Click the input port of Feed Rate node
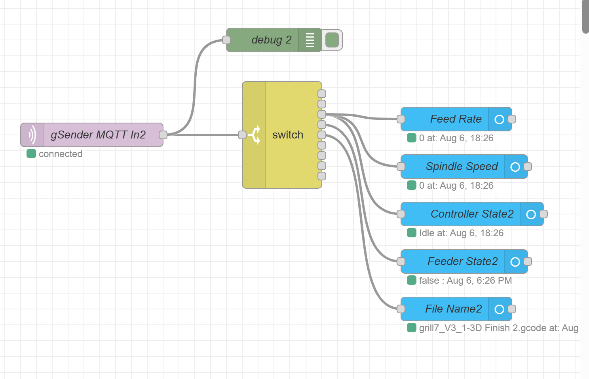Image resolution: width=589 pixels, height=379 pixels. point(401,119)
